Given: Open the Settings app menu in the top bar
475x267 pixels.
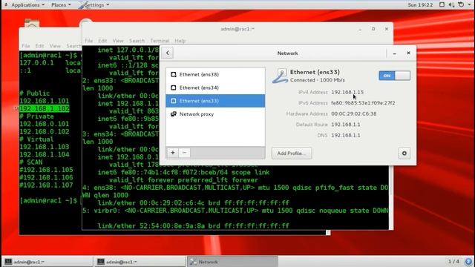Looking at the screenshot, I should pos(94,5).
